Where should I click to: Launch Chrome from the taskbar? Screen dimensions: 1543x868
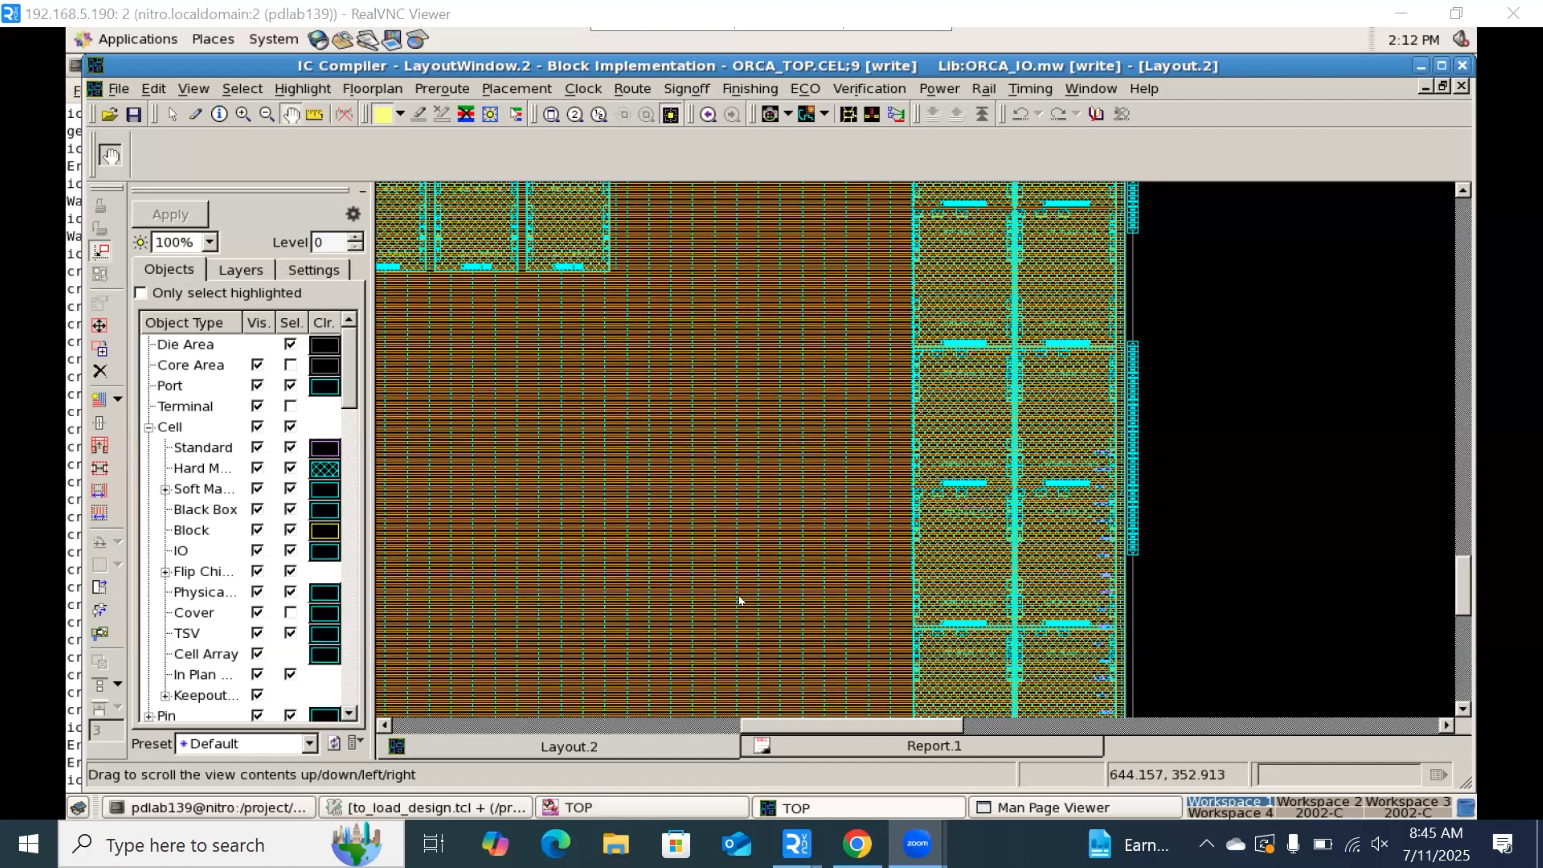click(x=857, y=843)
